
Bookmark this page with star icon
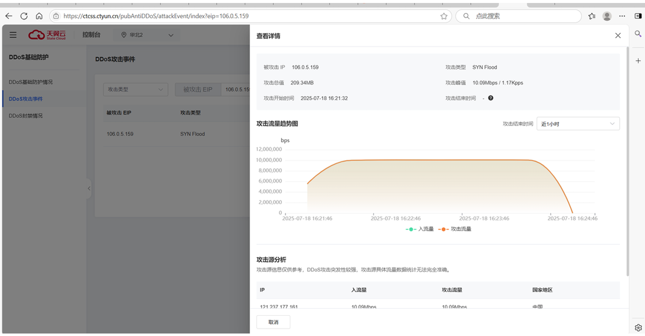point(444,16)
